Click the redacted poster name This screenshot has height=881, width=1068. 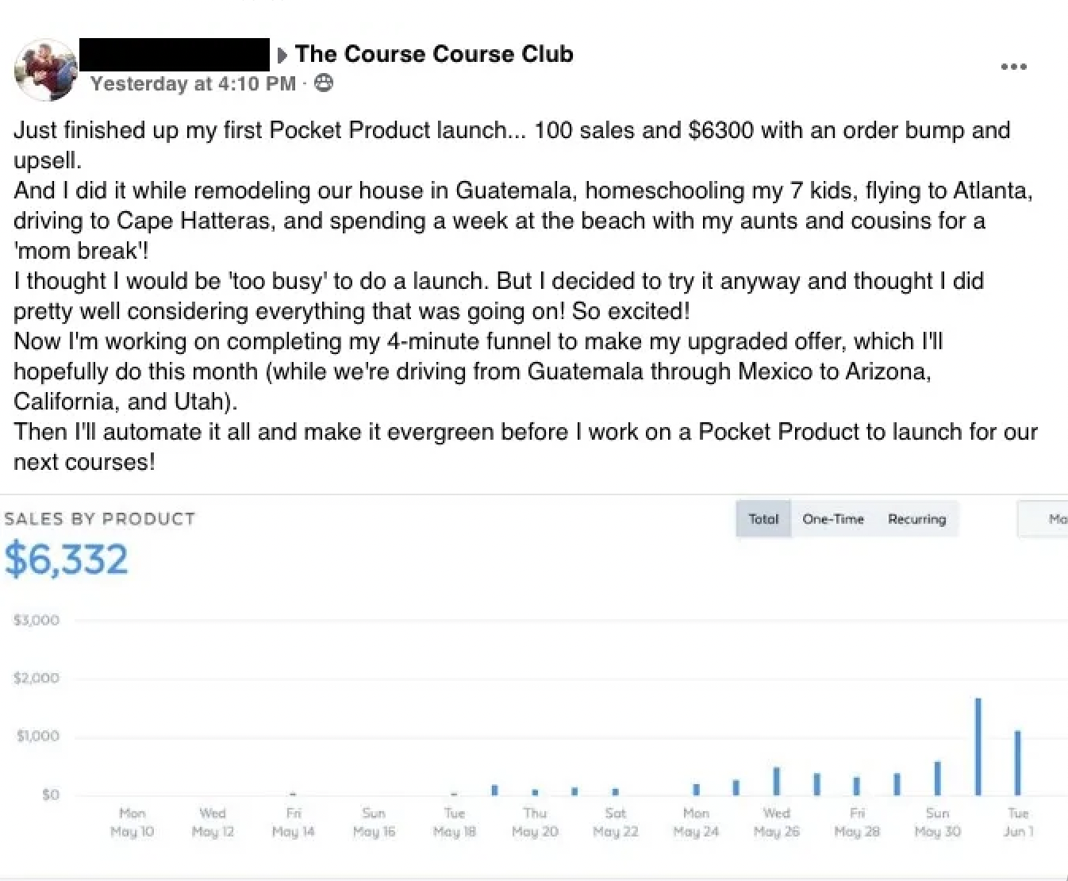click(175, 54)
